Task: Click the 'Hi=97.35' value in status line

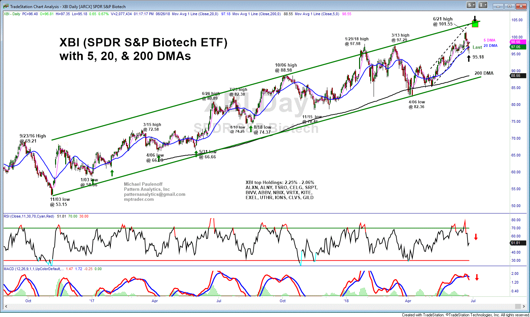Action: pyautogui.click(x=63, y=14)
